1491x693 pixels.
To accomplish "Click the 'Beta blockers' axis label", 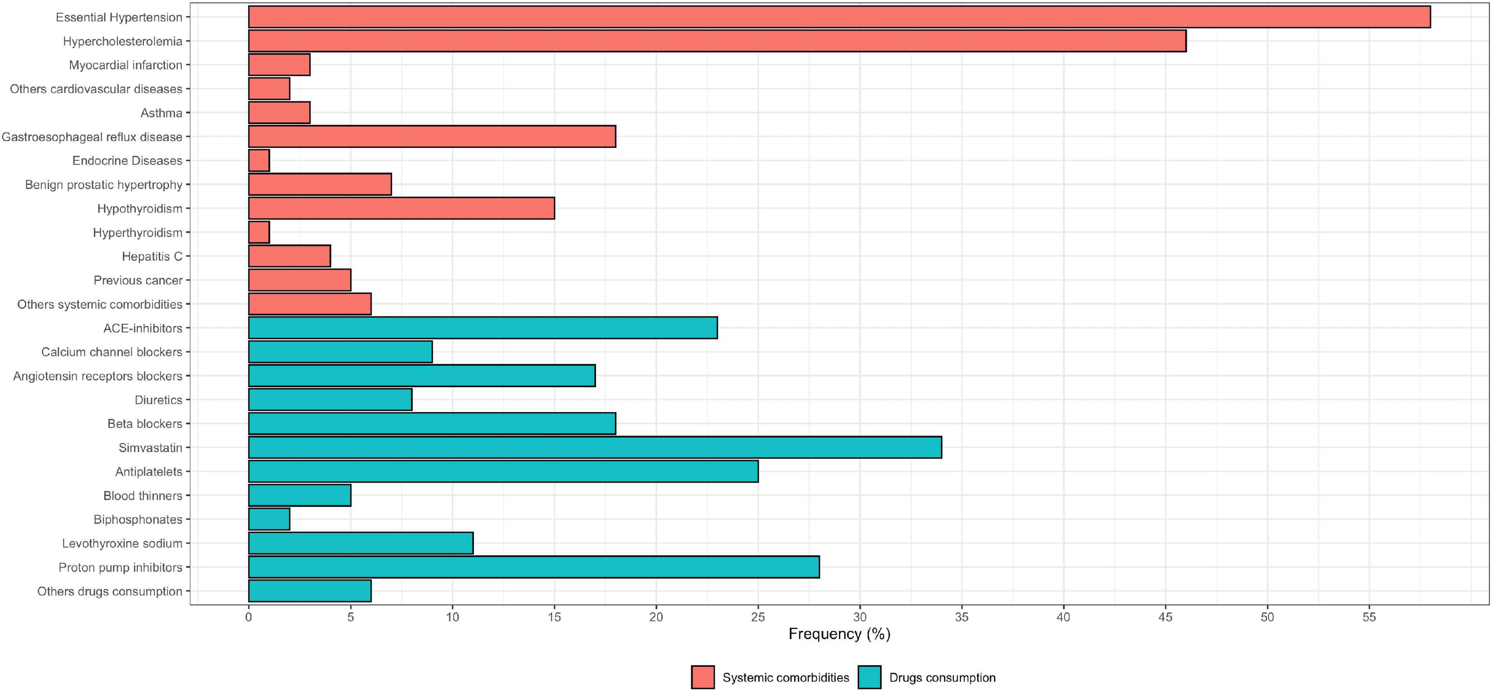I will [x=145, y=423].
